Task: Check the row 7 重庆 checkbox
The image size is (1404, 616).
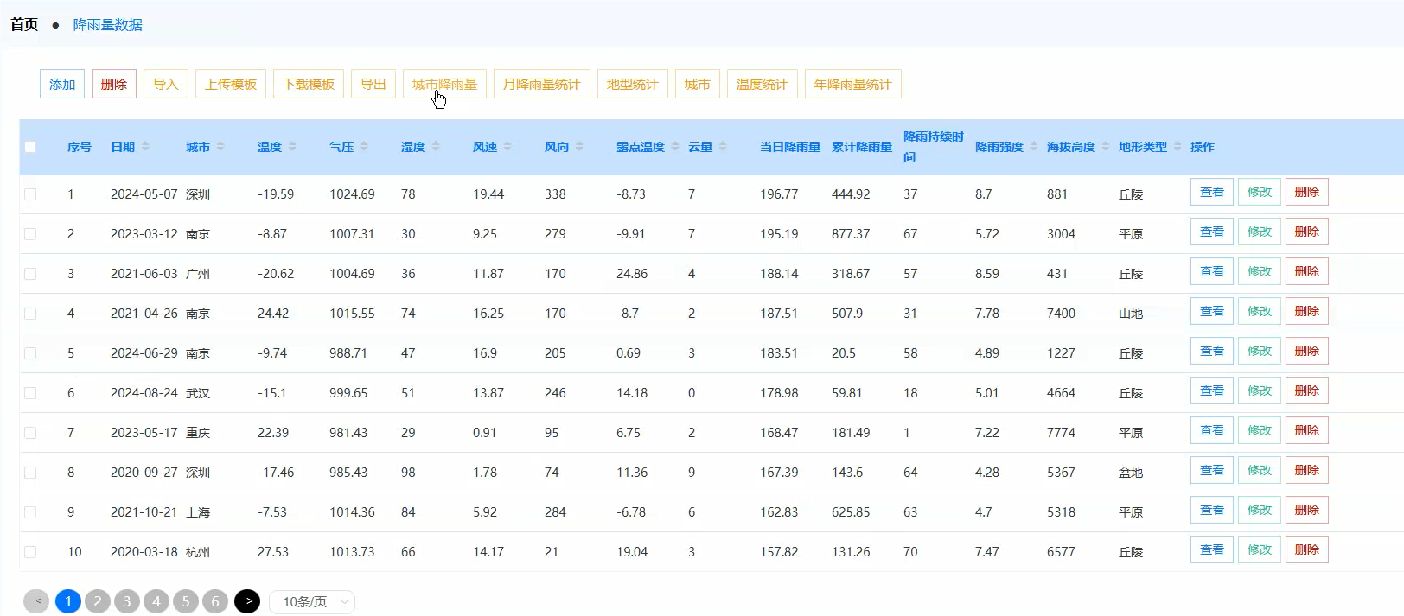Action: 30,433
